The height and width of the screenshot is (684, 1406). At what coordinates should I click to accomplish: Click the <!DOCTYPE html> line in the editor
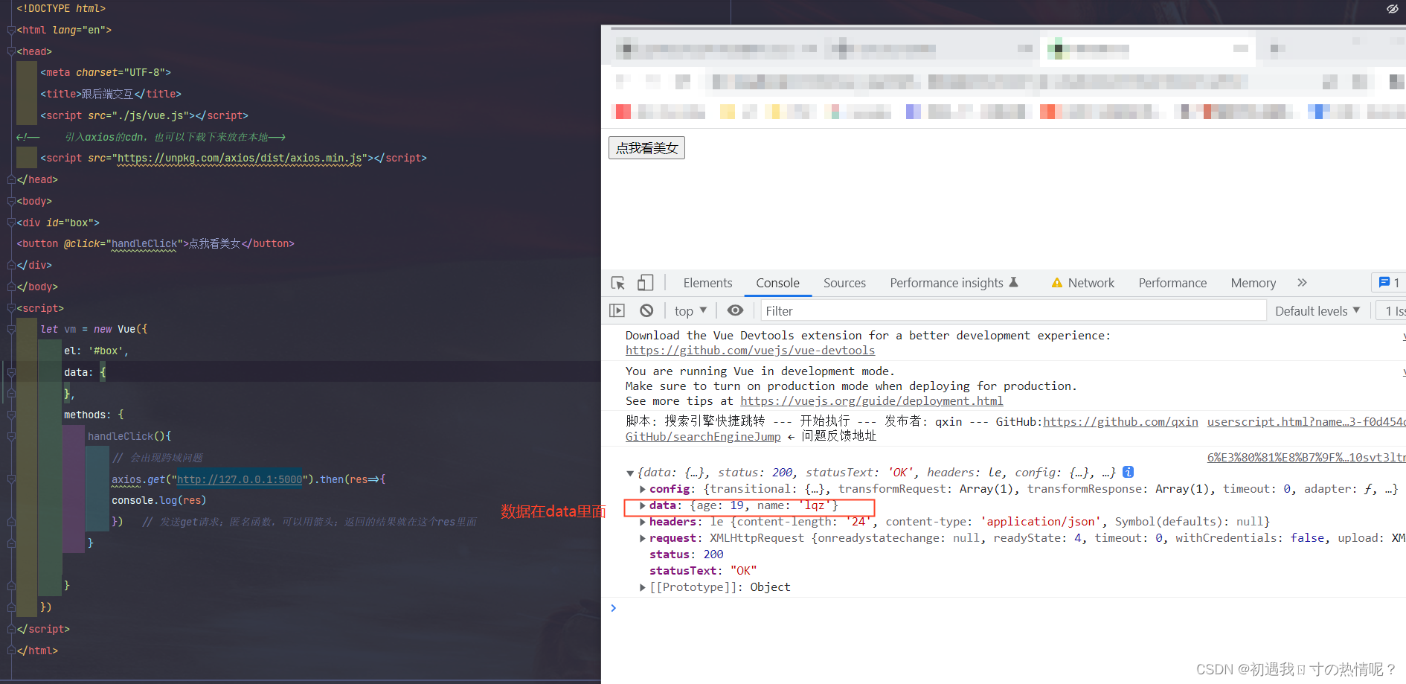click(x=61, y=8)
